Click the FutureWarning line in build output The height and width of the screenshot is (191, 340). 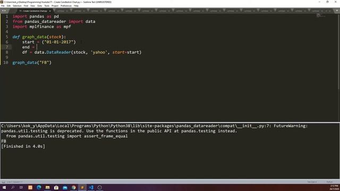coord(155,126)
